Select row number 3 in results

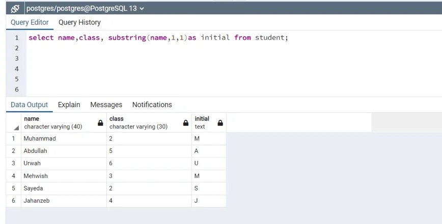(13, 163)
